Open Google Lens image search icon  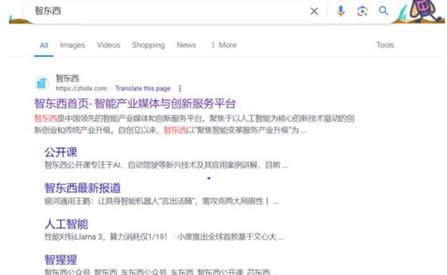click(362, 11)
